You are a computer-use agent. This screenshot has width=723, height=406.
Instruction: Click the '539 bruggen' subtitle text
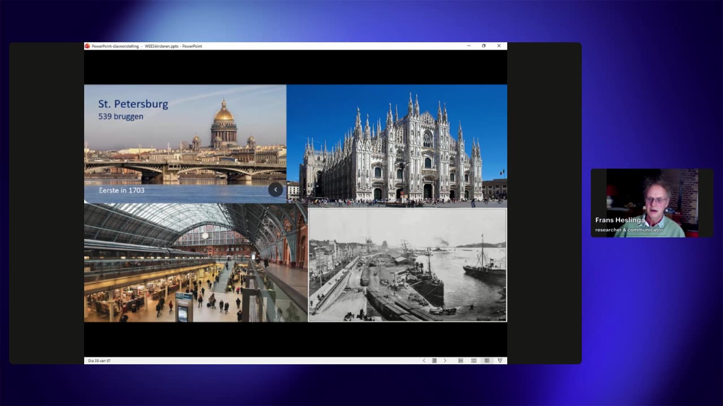121,117
